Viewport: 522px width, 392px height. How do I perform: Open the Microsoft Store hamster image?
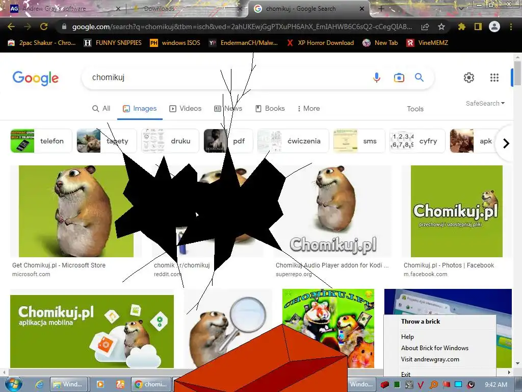76,211
